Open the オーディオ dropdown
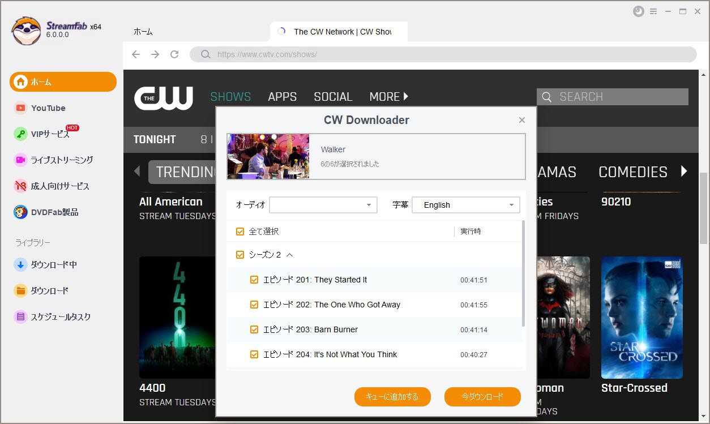 coord(323,205)
